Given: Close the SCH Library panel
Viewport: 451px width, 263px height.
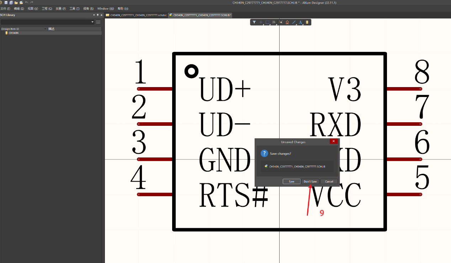Looking at the screenshot, I should pos(102,15).
